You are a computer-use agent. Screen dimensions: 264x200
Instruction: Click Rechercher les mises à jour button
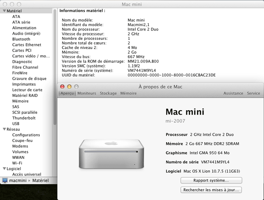coord(211,190)
